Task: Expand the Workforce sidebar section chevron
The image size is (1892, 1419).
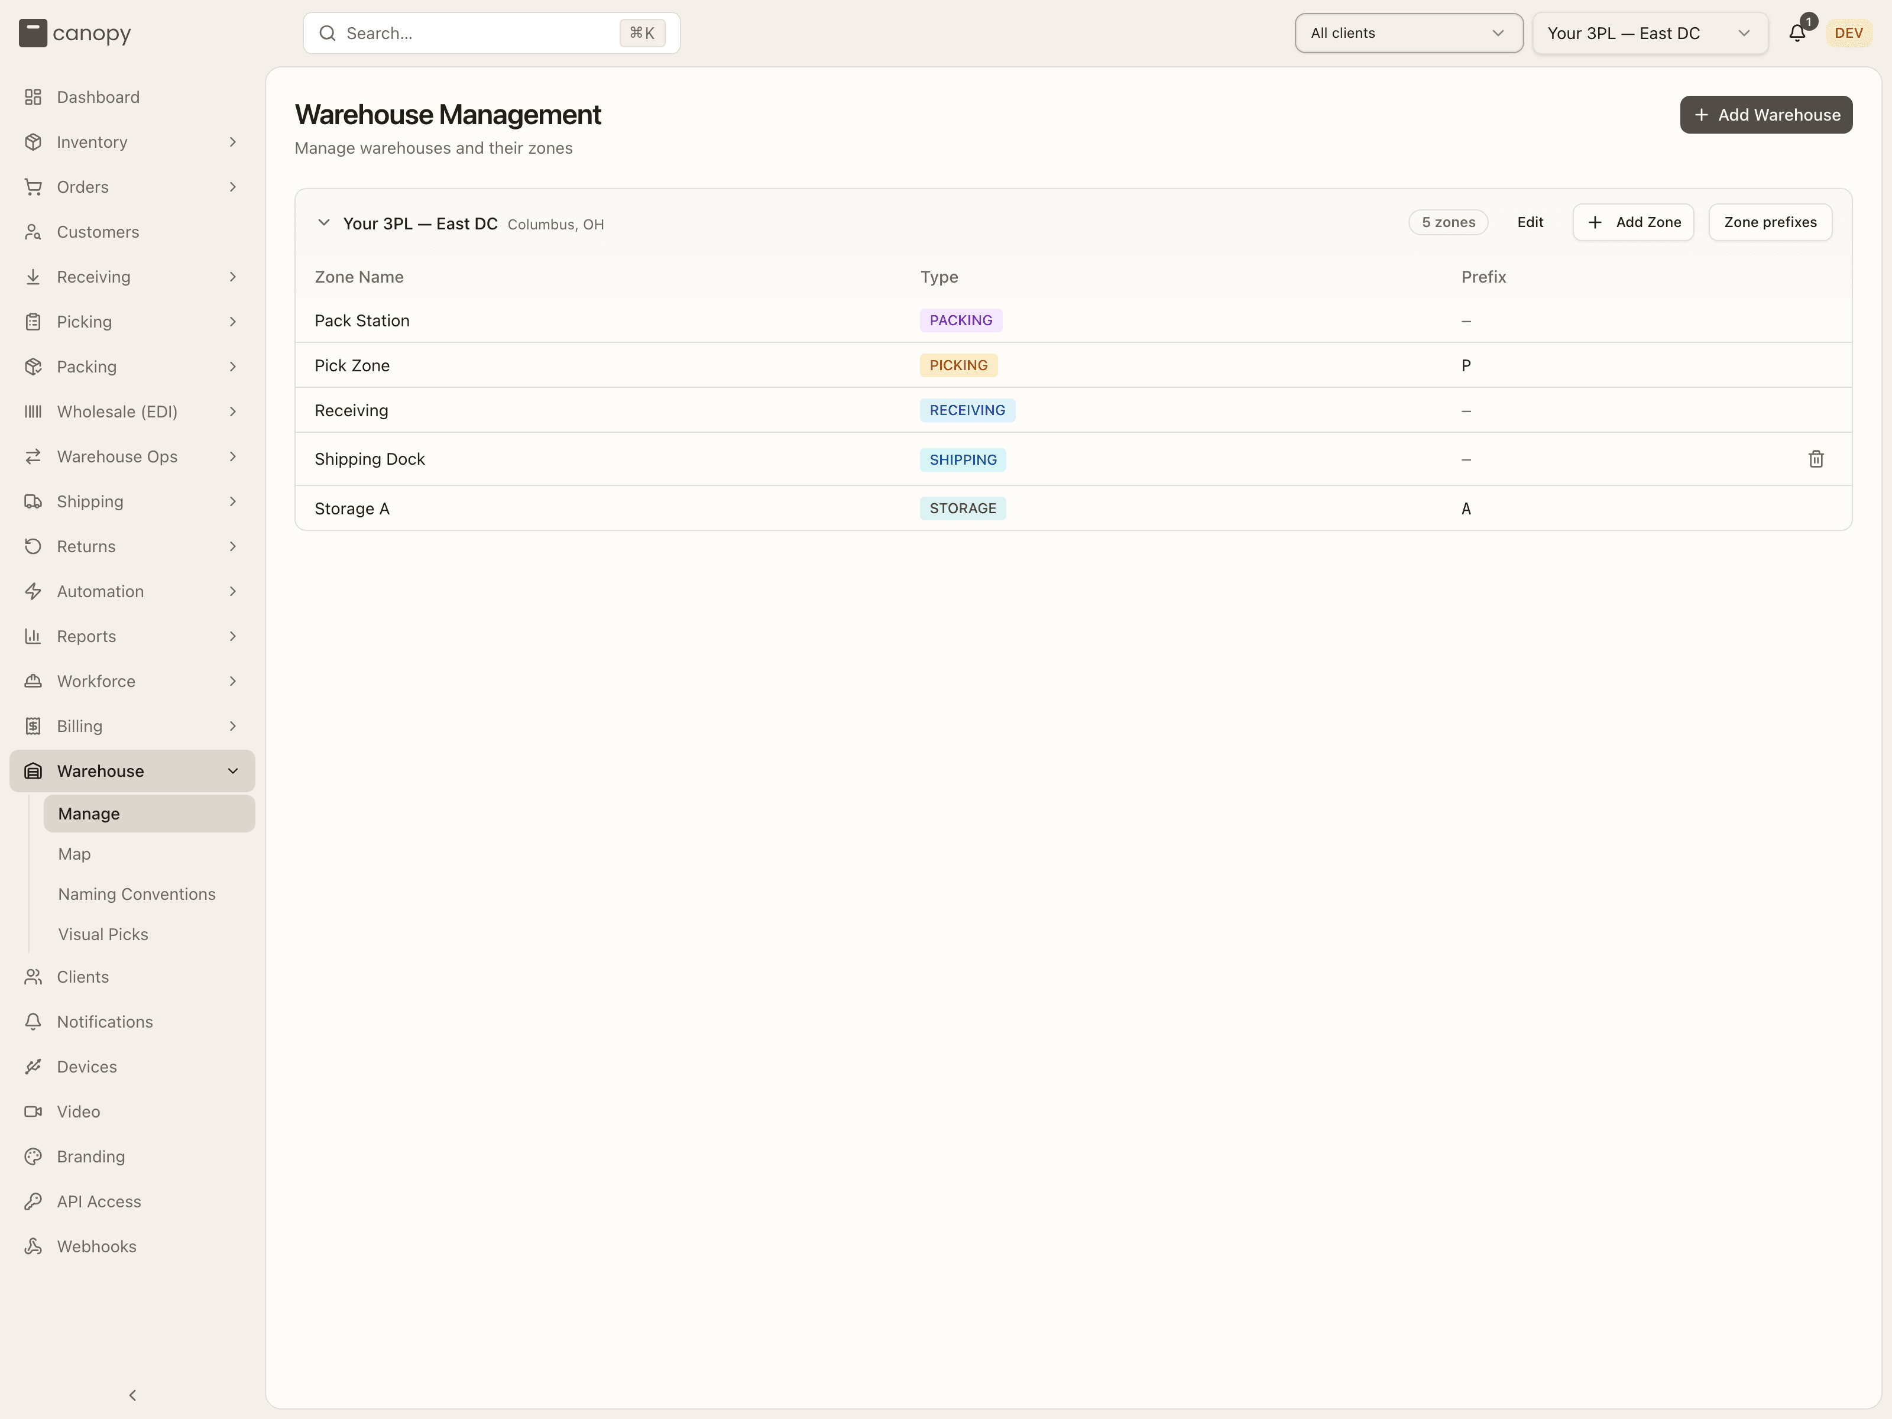Action: 232,681
